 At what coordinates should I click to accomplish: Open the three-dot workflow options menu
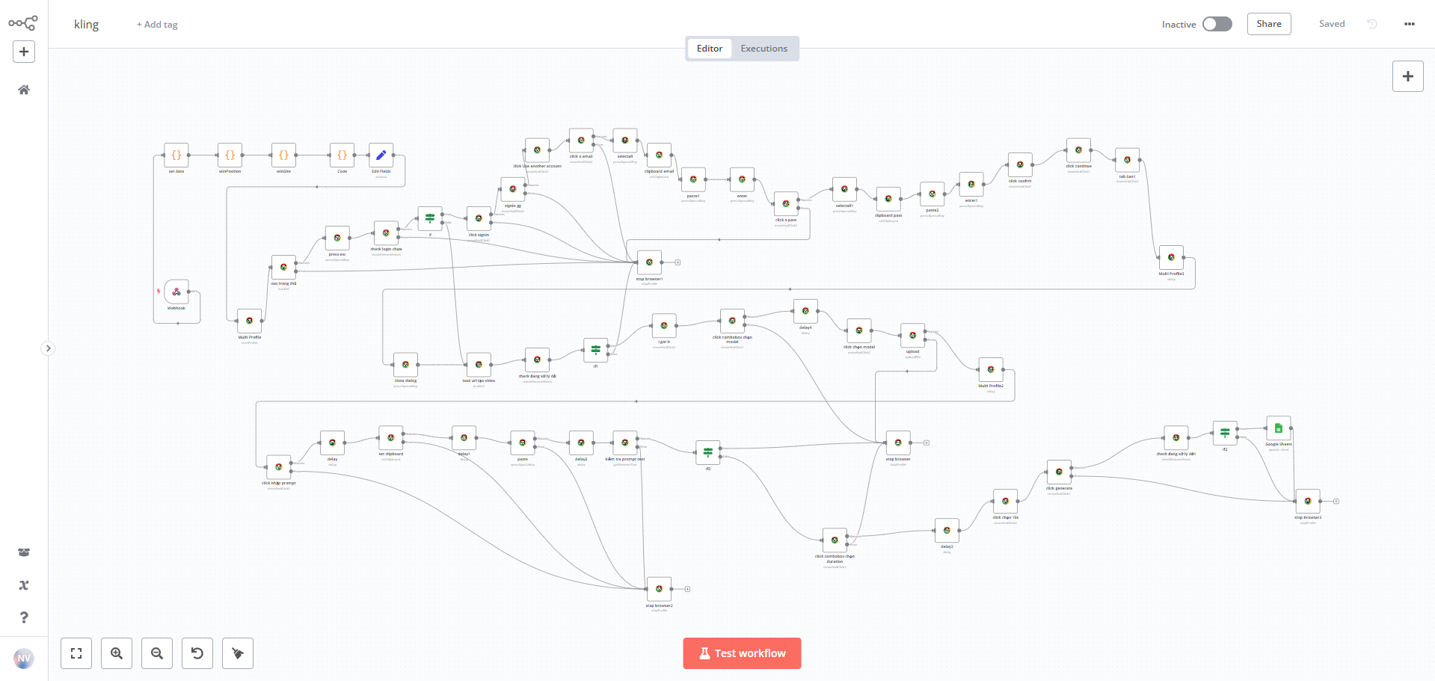[x=1410, y=24]
